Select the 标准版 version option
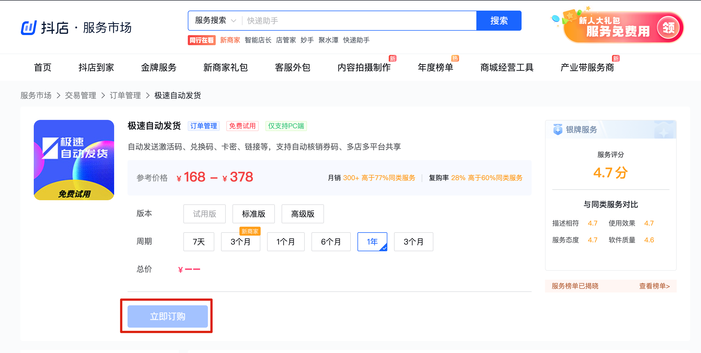Viewport: 701px width, 353px height. (253, 214)
